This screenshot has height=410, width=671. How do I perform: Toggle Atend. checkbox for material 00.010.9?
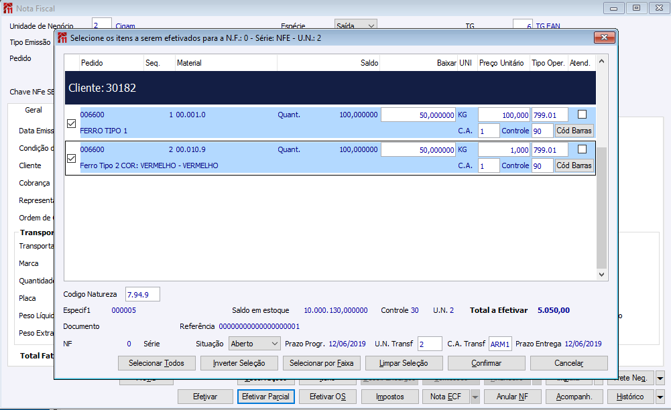click(582, 149)
